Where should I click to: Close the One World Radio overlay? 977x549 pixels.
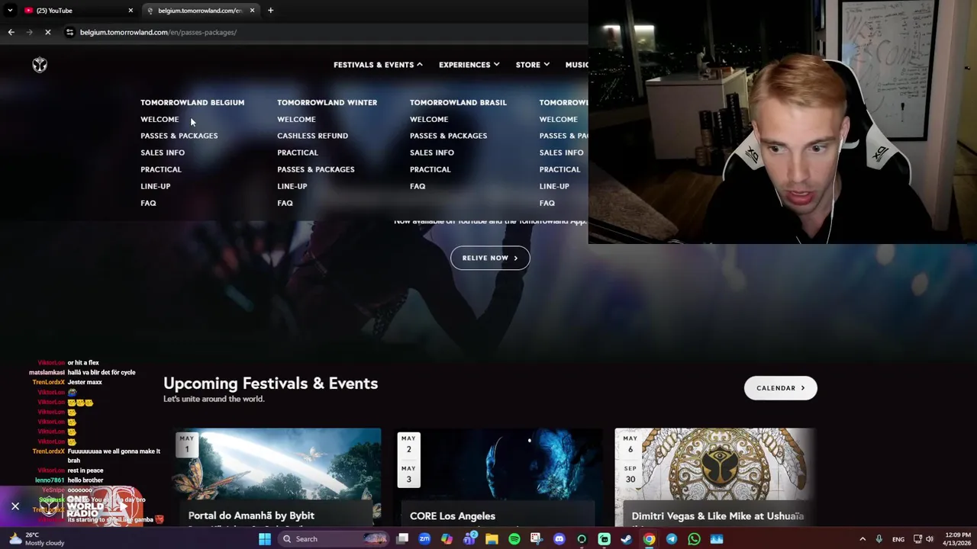[15, 506]
